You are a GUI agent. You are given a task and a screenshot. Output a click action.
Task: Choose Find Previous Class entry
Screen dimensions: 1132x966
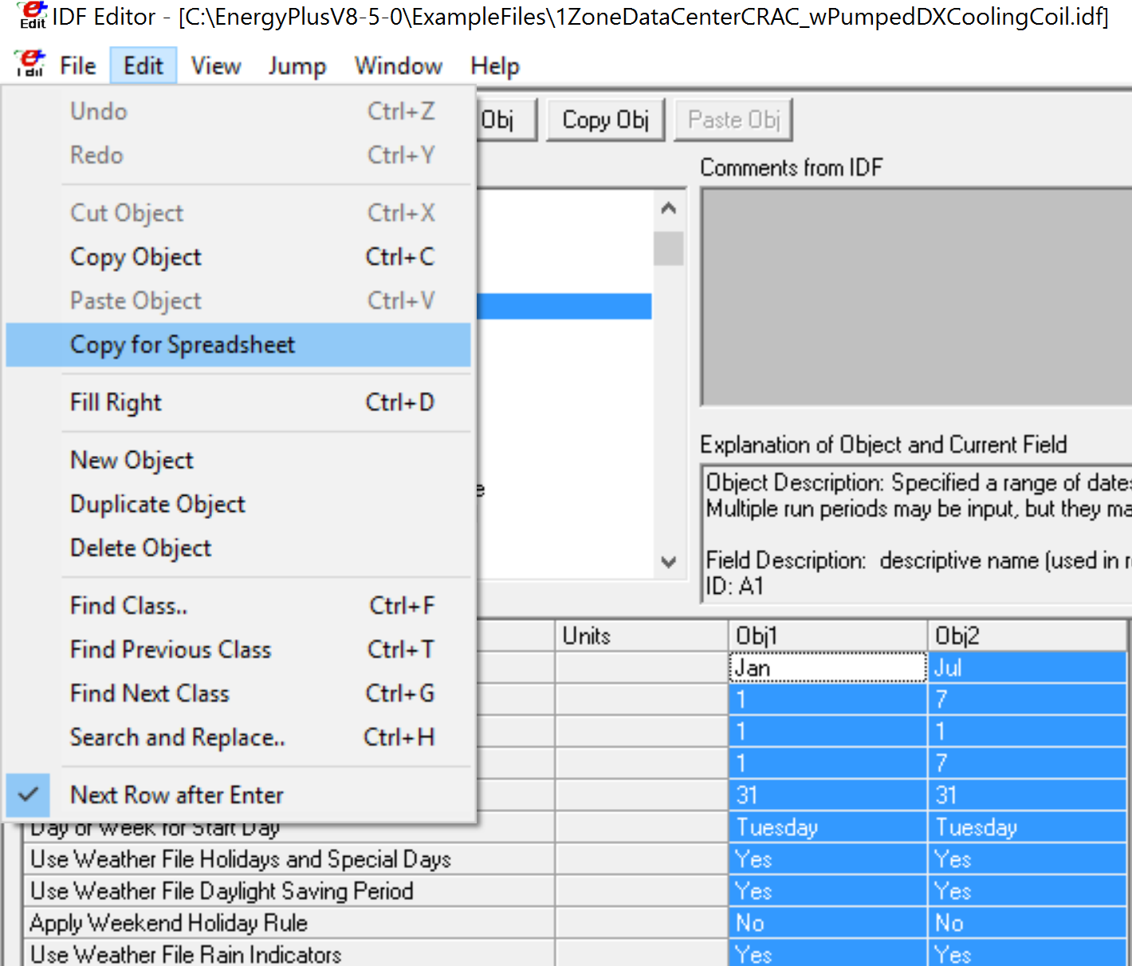pyautogui.click(x=238, y=650)
